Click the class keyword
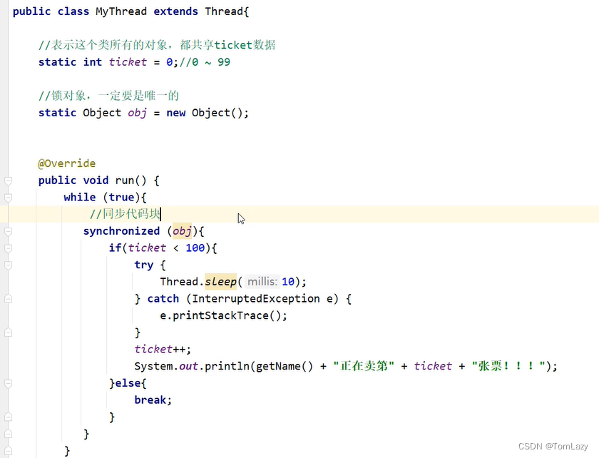The height and width of the screenshot is (458, 599). 73,11
